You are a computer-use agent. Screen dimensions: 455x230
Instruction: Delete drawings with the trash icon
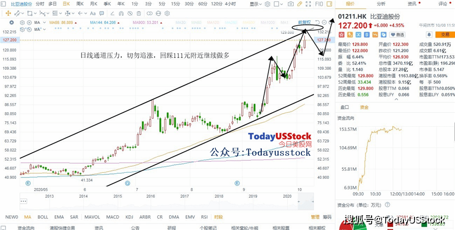click(139, 13)
